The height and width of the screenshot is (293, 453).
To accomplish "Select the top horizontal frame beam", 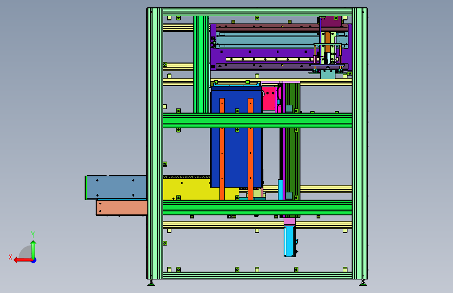I will point(257,12).
